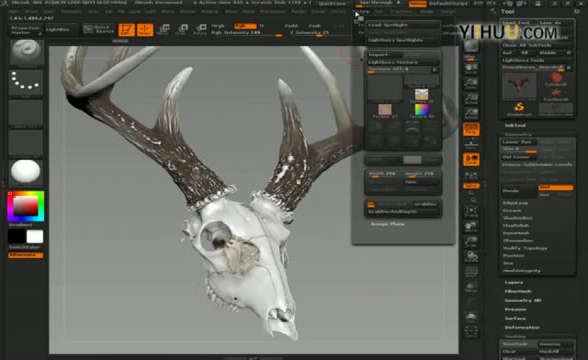This screenshot has width=588, height=360.
Task: Choose the pink Texture 21 swatch
Action: pos(385,111)
